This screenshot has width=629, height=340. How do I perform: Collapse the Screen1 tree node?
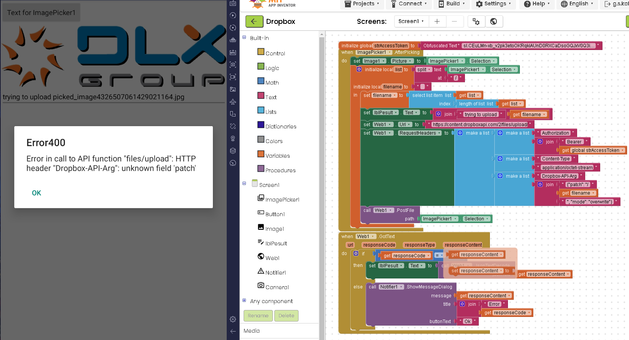tap(244, 183)
